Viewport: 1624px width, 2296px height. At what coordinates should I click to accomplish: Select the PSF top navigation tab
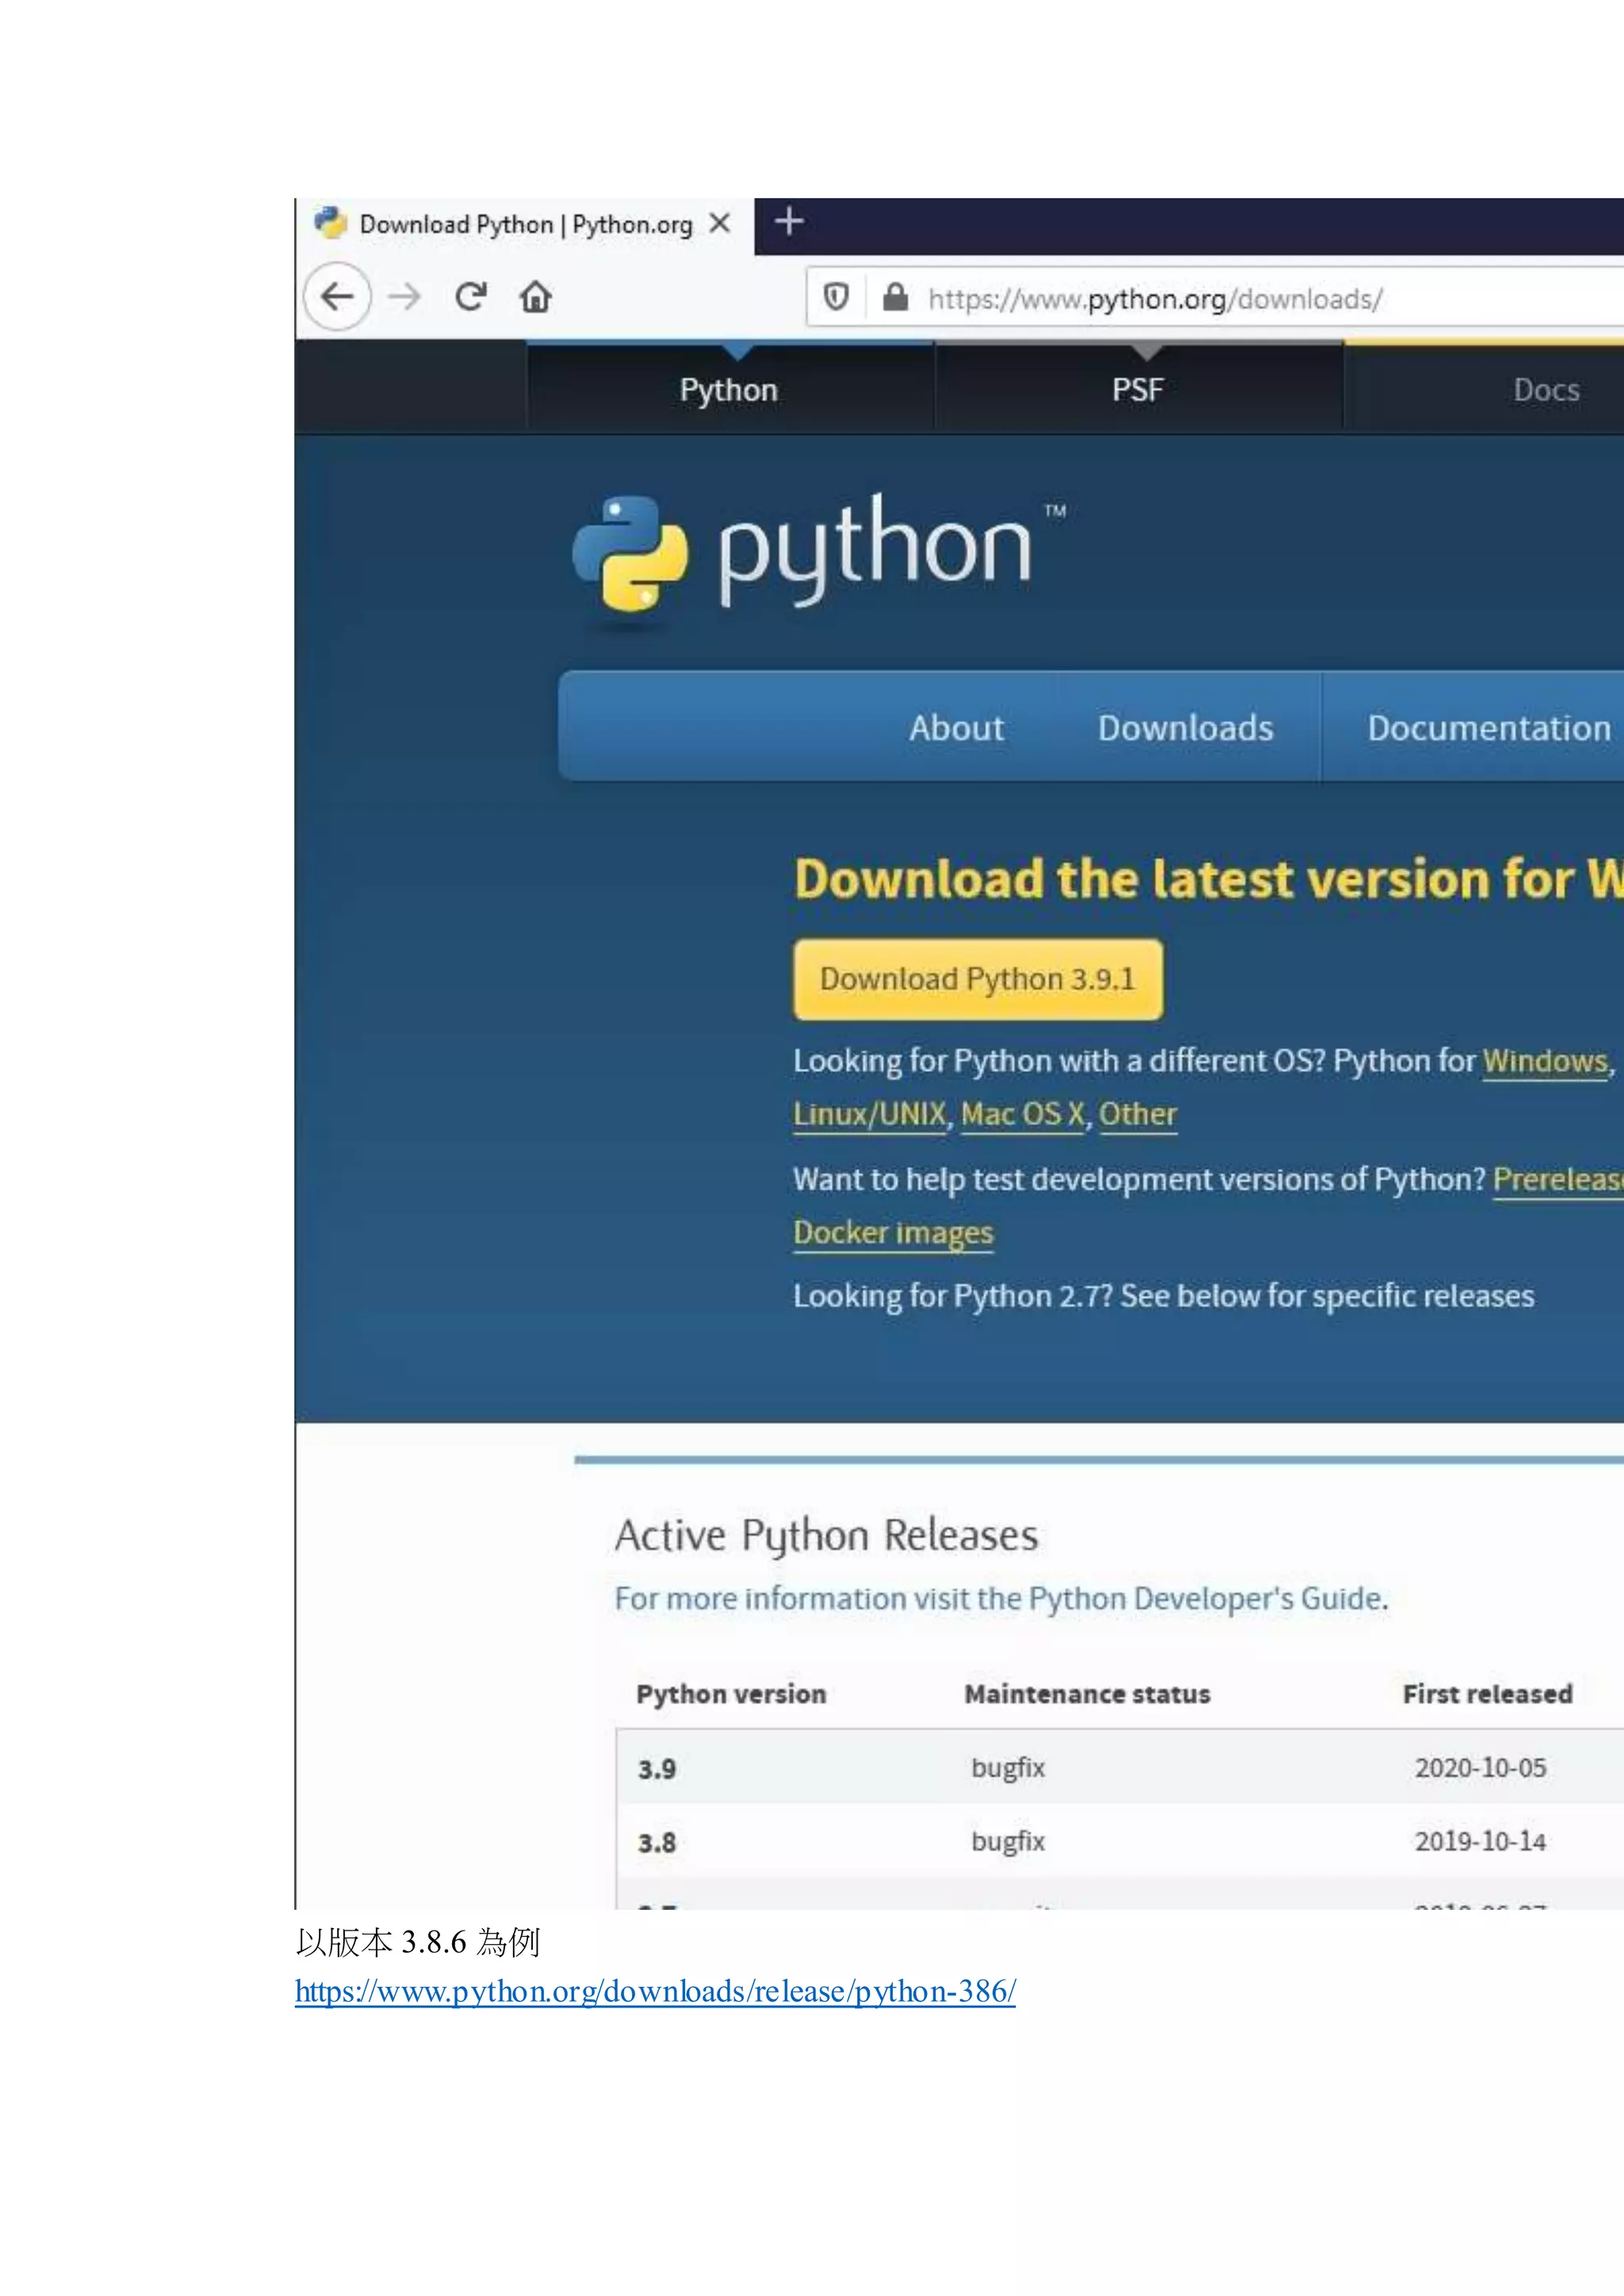[x=1138, y=390]
